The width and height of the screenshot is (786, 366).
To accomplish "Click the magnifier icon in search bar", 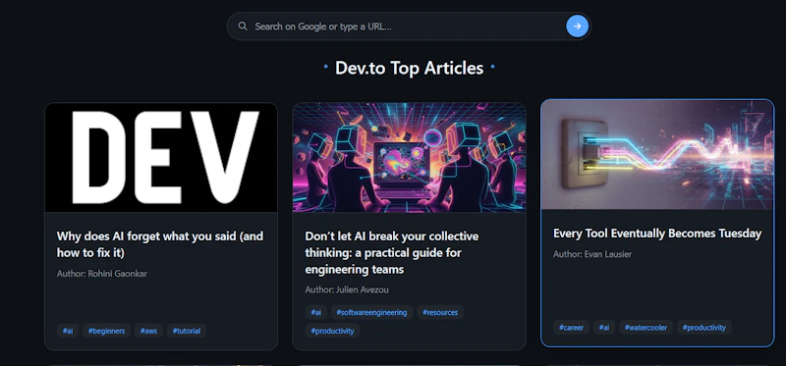I will tap(243, 26).
